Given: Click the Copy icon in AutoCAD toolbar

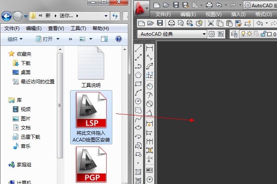Looking at the screenshot, I should click(x=220, y=23).
